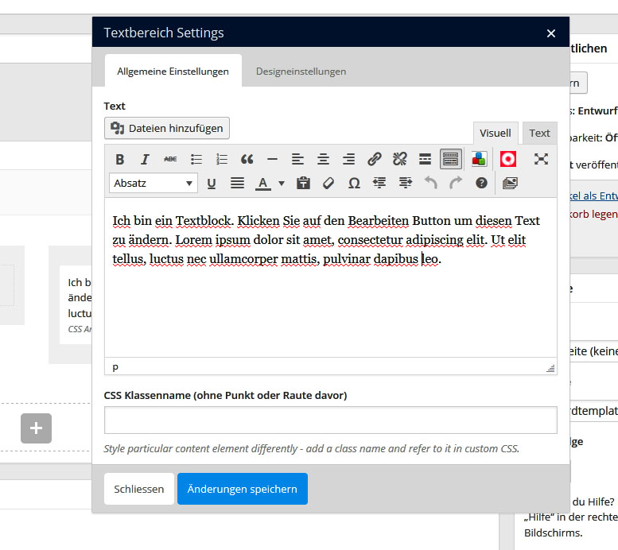Enter distraction-free fullscreen mode

click(541, 159)
